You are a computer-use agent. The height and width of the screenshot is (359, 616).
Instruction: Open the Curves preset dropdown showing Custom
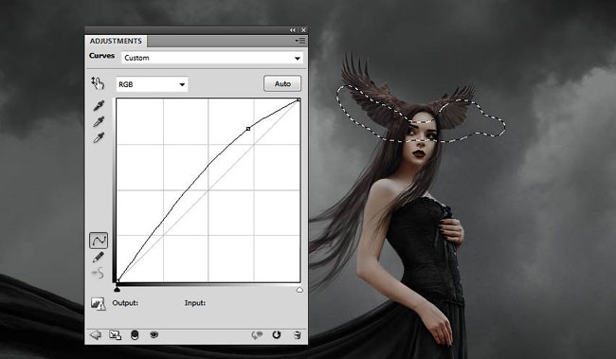click(x=212, y=58)
